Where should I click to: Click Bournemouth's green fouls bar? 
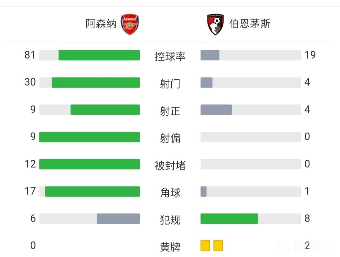point(229,219)
